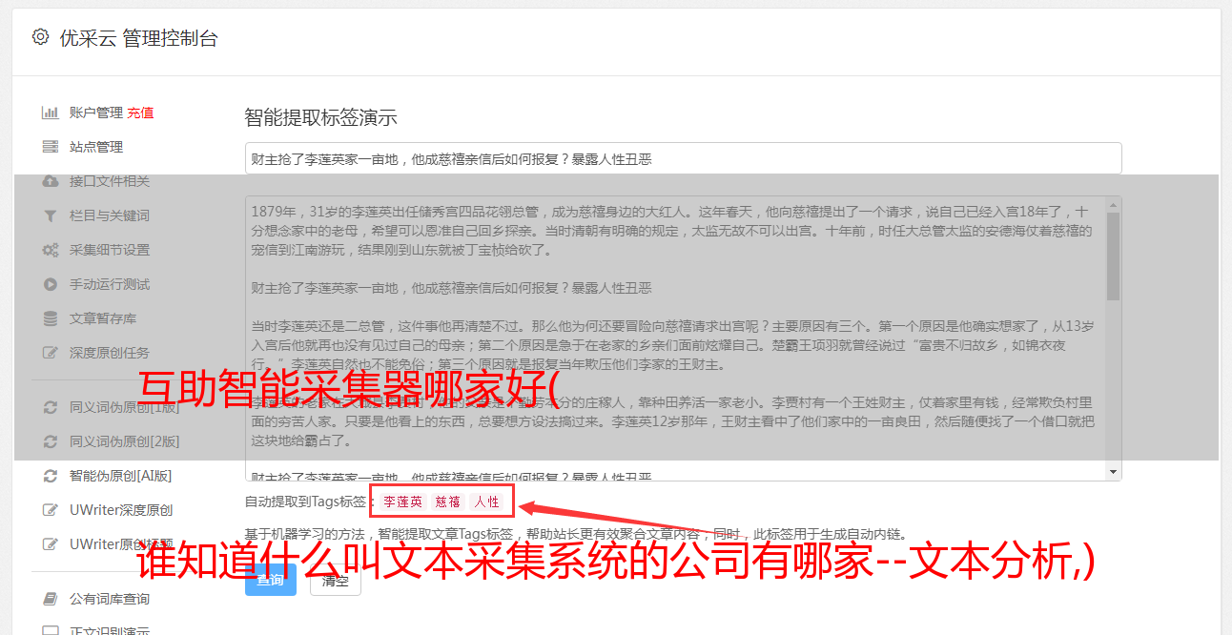1232x635 pixels.
Task: Click the 智能伪原创[AI版] refresh icon
Action: click(51, 476)
